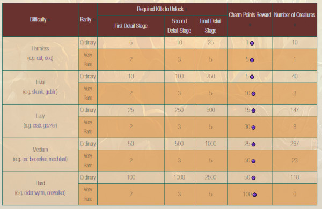Click charm point icon in Harmless Ordinary row
This screenshot has height=209, width=322.
(x=252, y=43)
